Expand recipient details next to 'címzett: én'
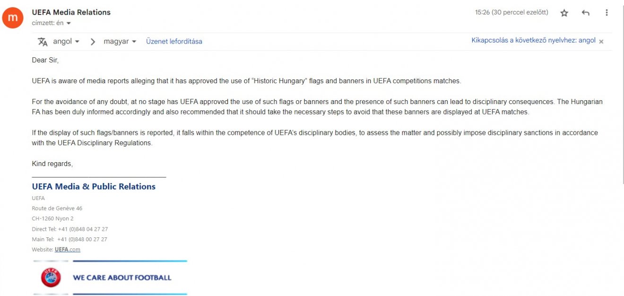 point(69,23)
